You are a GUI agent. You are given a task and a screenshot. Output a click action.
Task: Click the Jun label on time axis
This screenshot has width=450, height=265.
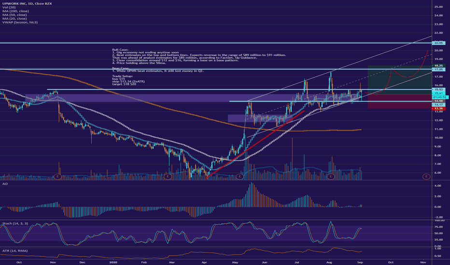264,262
